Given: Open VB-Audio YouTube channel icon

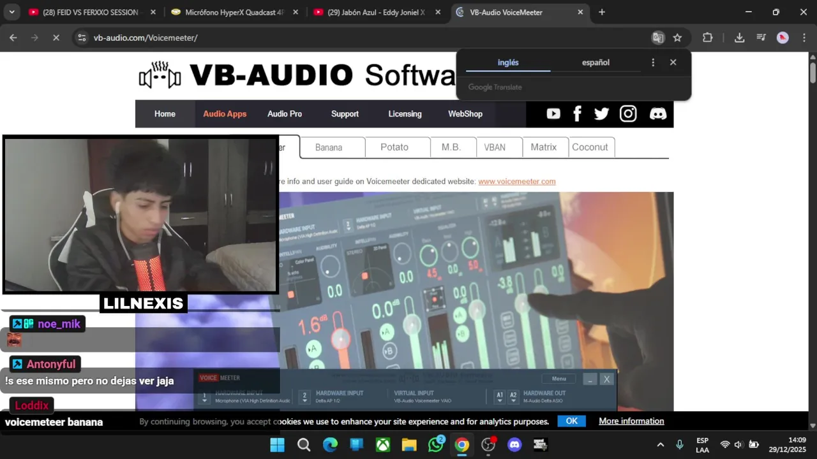Looking at the screenshot, I should [553, 113].
